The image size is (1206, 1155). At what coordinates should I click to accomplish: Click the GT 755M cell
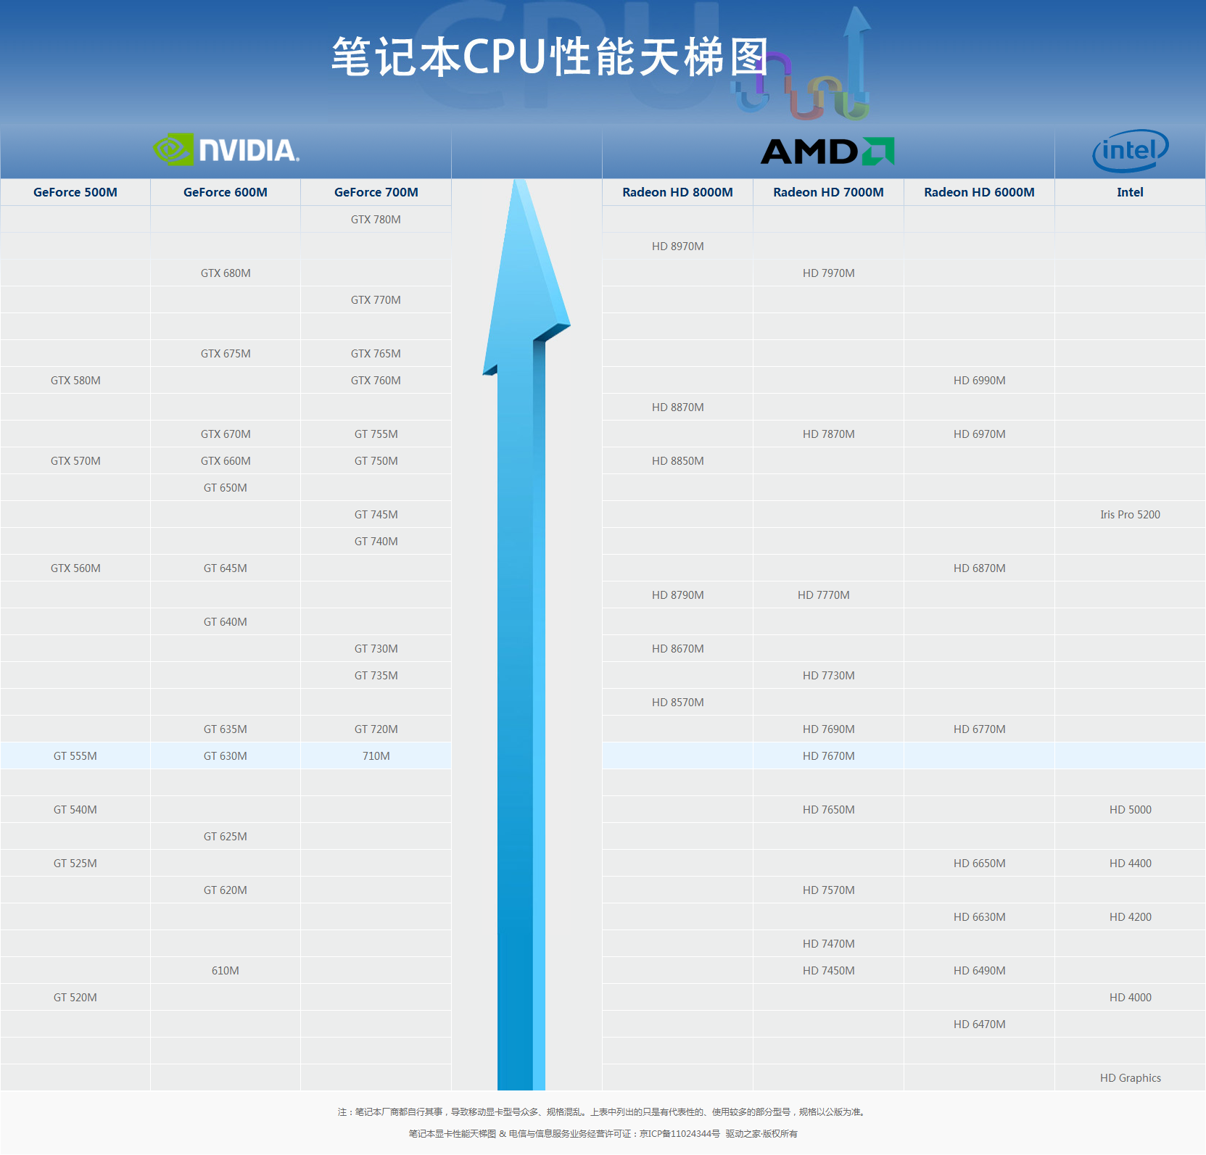(376, 434)
